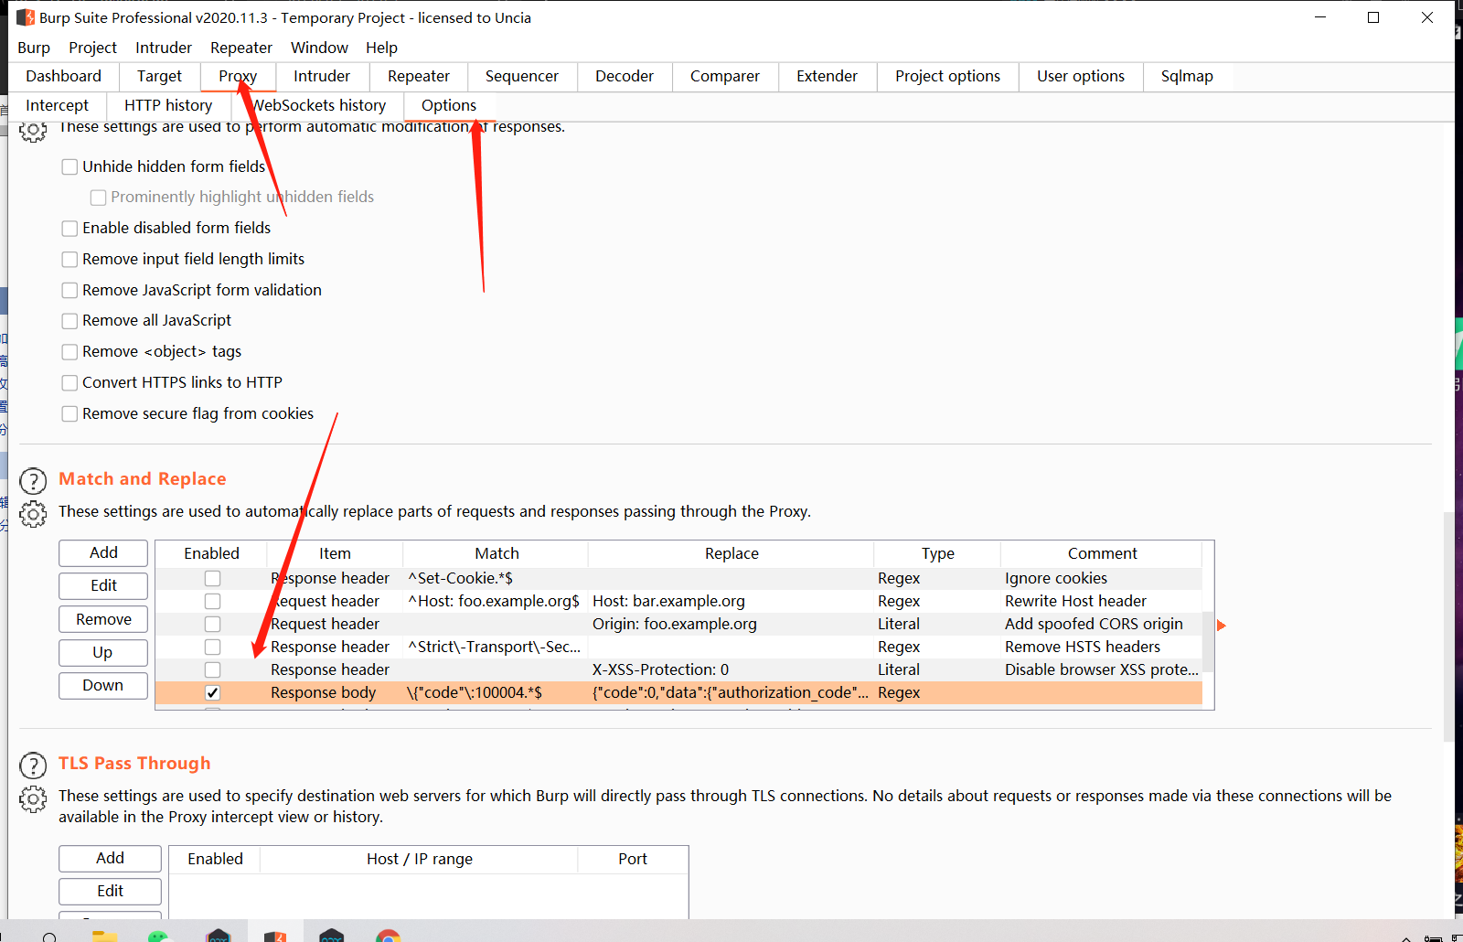Enable Unhide hidden form fields

pos(69,166)
